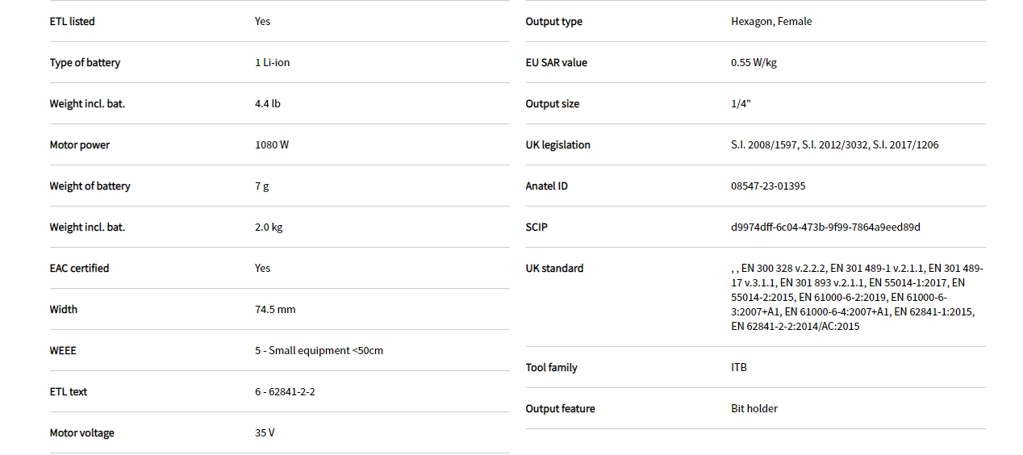Select the Anatel ID number 08547-23-01395
This screenshot has height=455, width=1023.
click(768, 186)
